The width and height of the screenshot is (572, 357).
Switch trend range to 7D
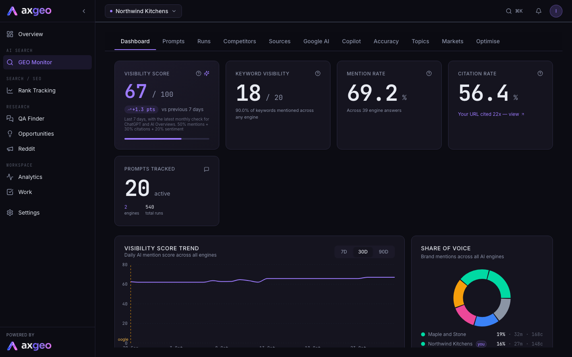344,252
